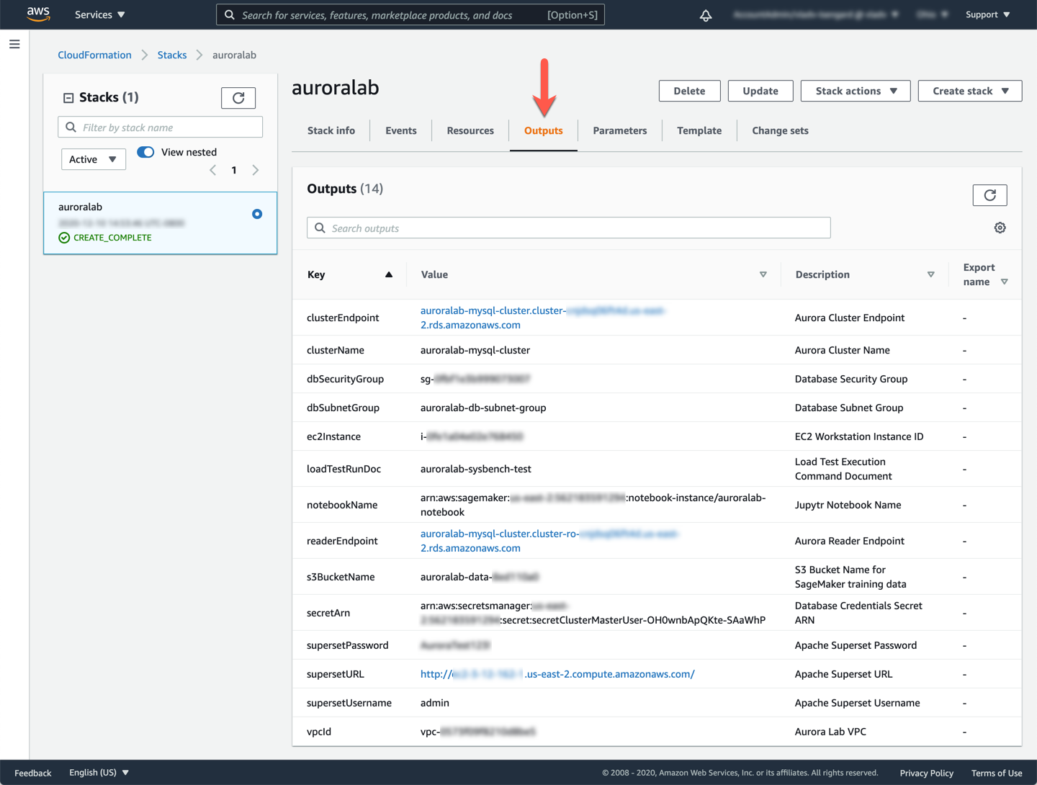Screen dimensions: 1037x785
Task: Open the notifications bell
Action: click(706, 15)
